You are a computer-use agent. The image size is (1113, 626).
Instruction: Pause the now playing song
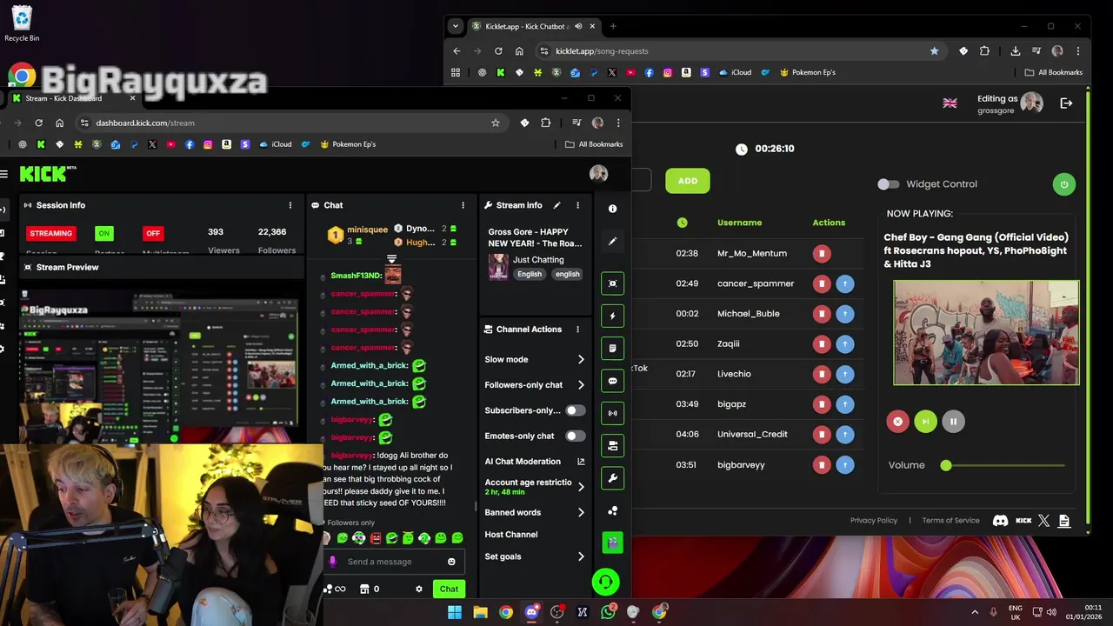(953, 422)
